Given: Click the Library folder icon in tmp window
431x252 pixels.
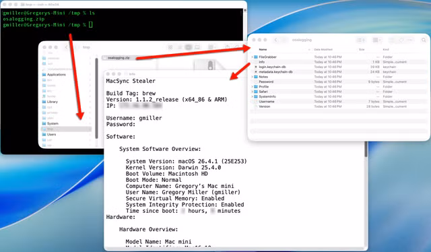Looking at the screenshot, I should (x=44, y=102).
